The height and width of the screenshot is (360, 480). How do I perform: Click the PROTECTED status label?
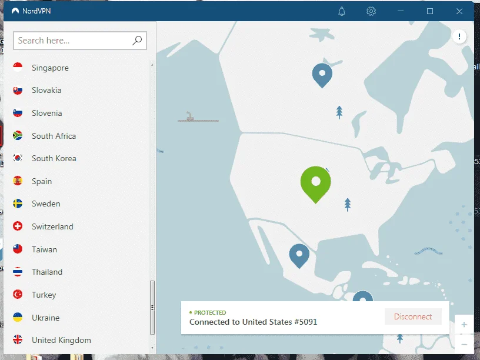[x=210, y=312]
